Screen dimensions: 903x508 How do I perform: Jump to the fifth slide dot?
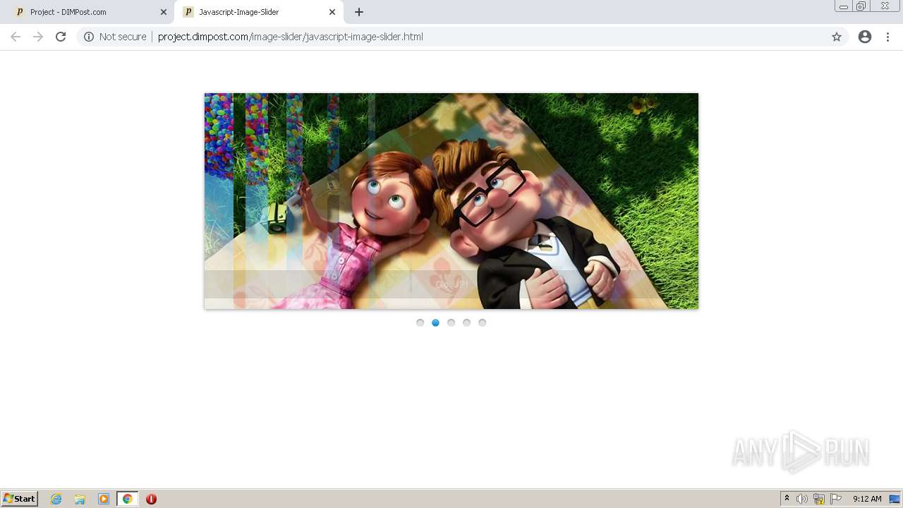483,322
